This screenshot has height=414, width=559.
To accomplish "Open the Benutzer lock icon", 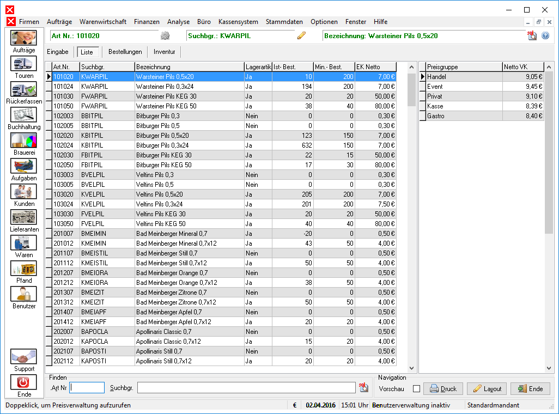I will click(x=23, y=294).
